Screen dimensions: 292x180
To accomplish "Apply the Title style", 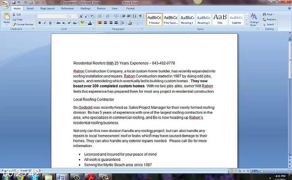I will [220, 19].
